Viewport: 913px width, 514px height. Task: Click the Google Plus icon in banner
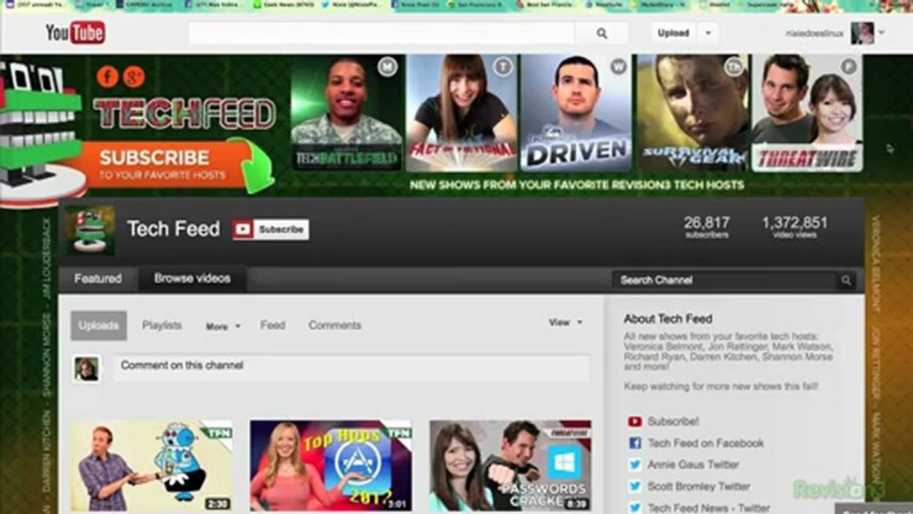pos(133,76)
